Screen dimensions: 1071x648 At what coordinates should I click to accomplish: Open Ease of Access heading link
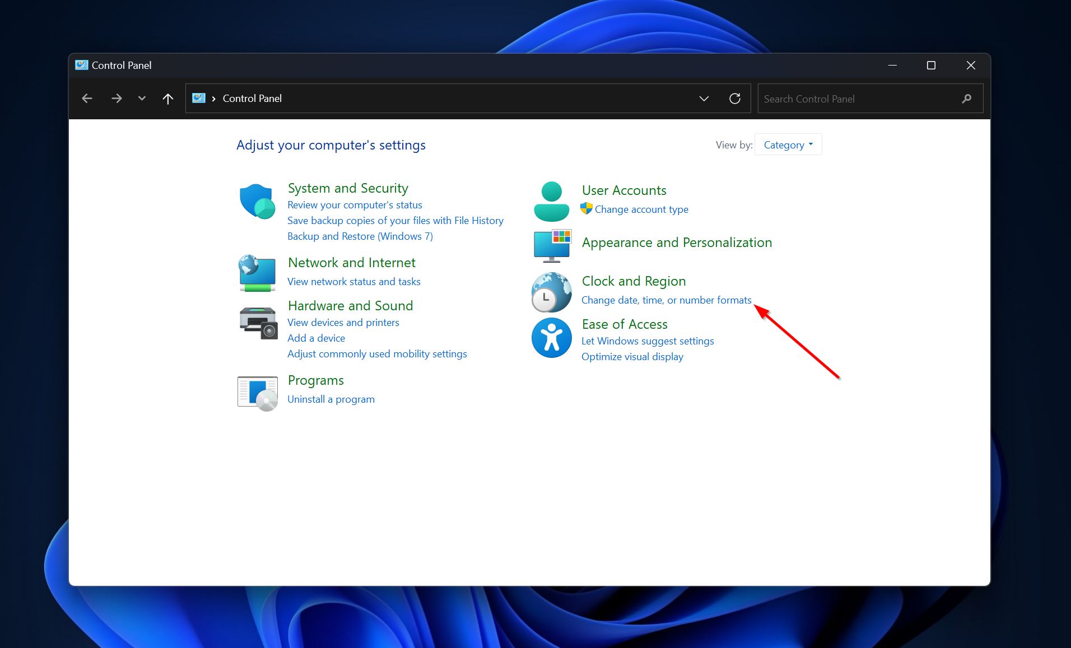[x=625, y=324]
